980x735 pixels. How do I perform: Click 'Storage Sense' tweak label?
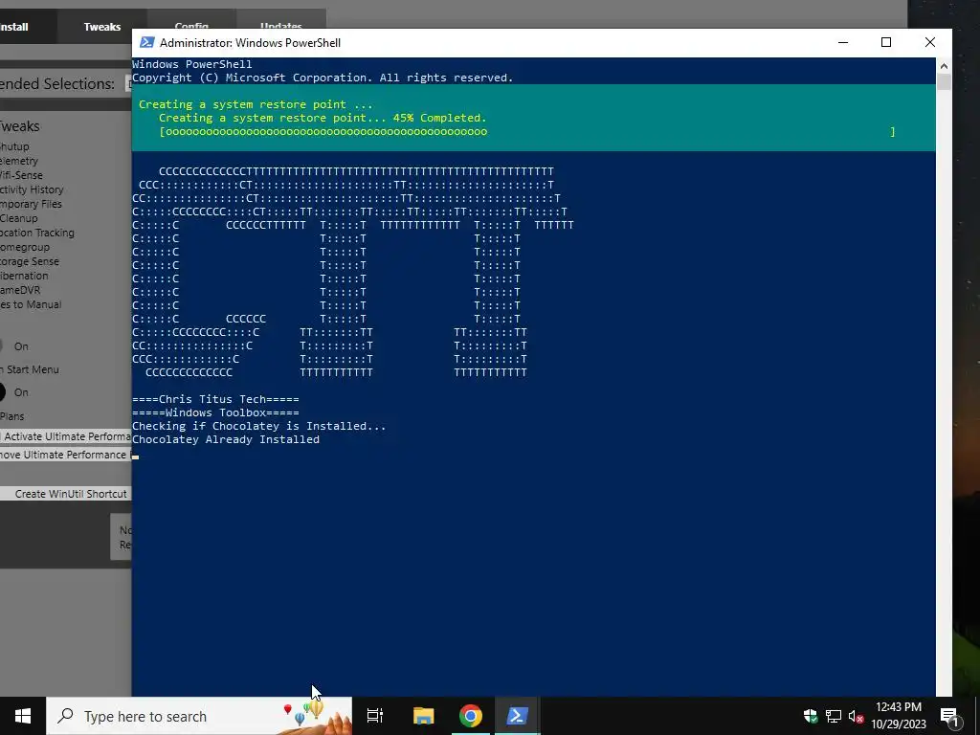30,261
